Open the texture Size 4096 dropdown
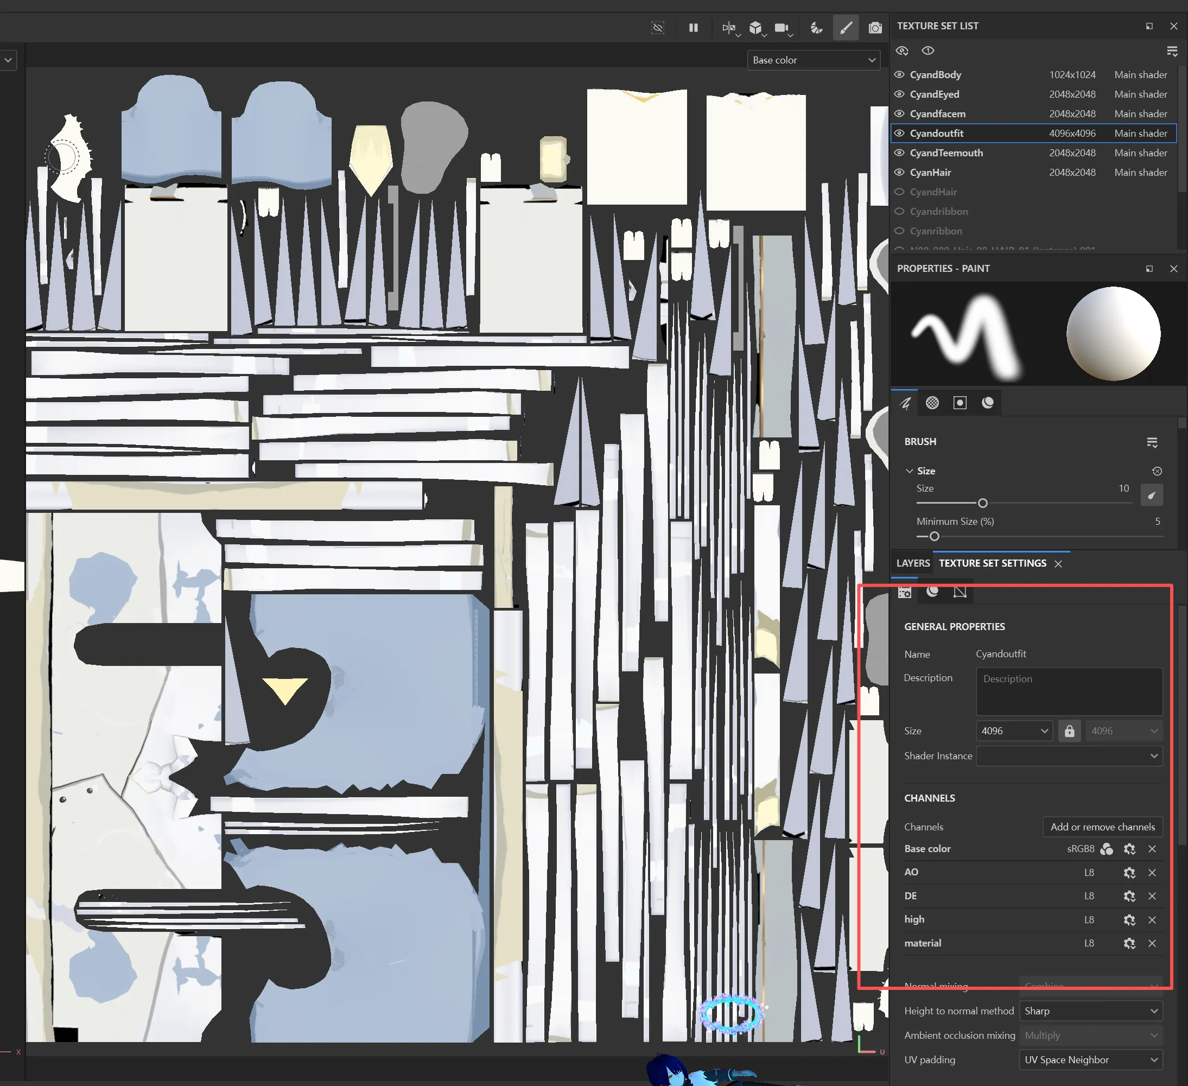Image resolution: width=1188 pixels, height=1086 pixels. click(1014, 731)
